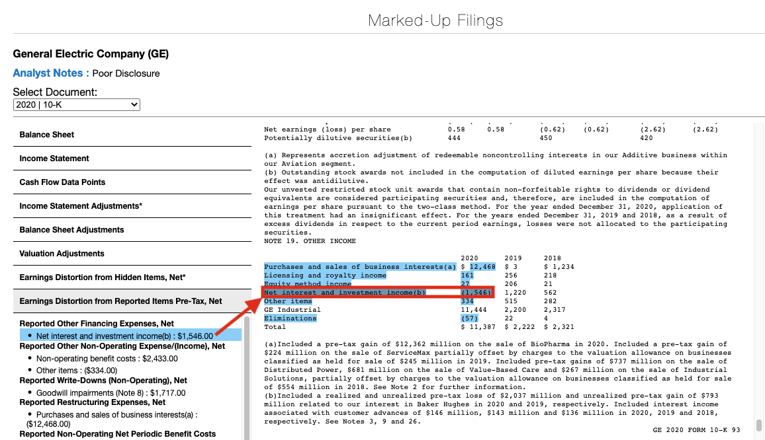Click the Reported Other Financing Expenses, Net heading

click(97, 324)
